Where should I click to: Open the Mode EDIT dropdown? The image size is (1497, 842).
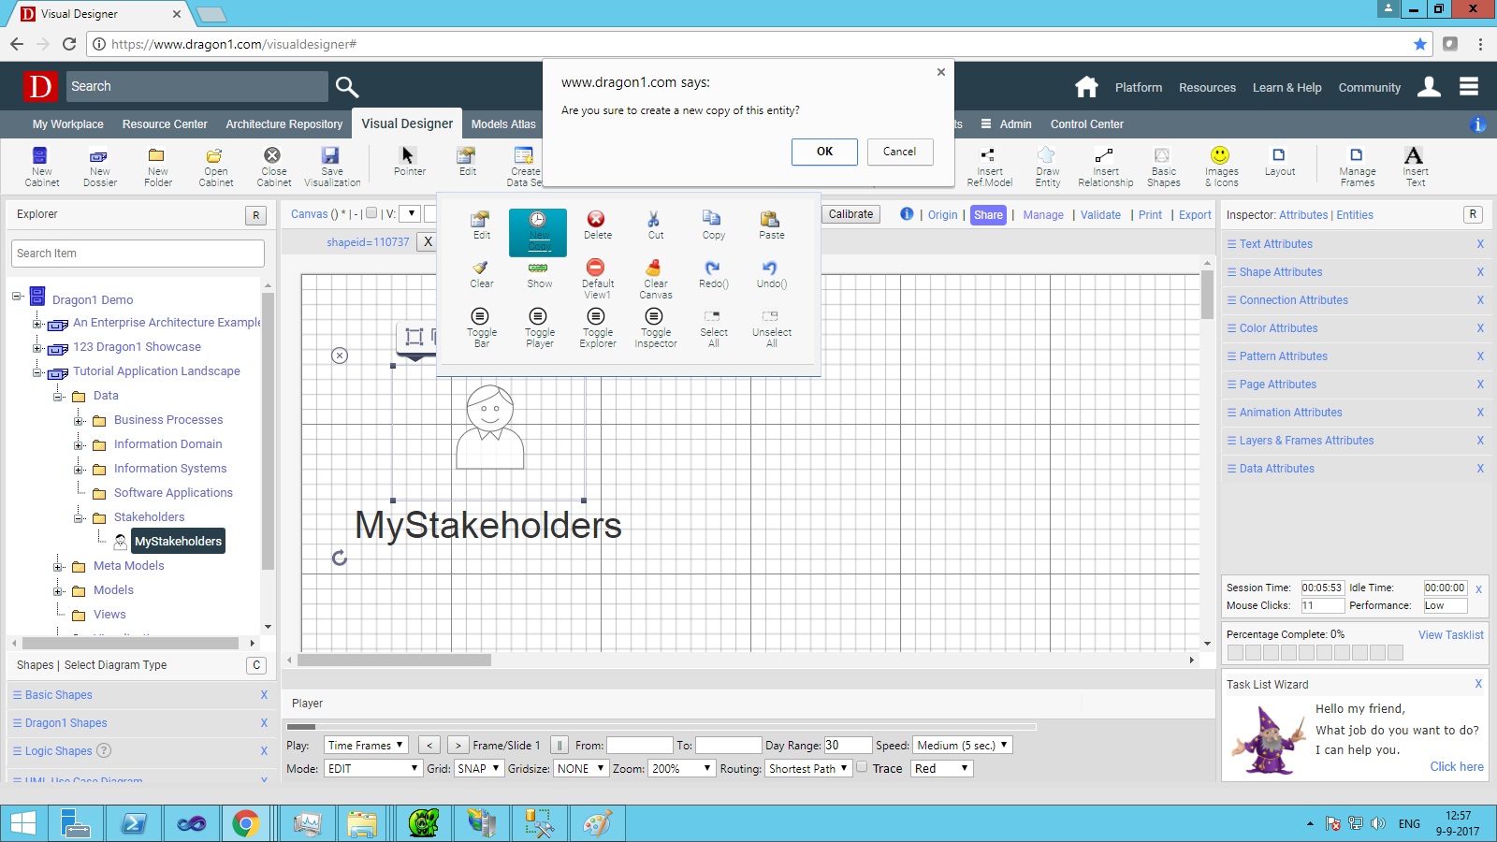tap(372, 768)
